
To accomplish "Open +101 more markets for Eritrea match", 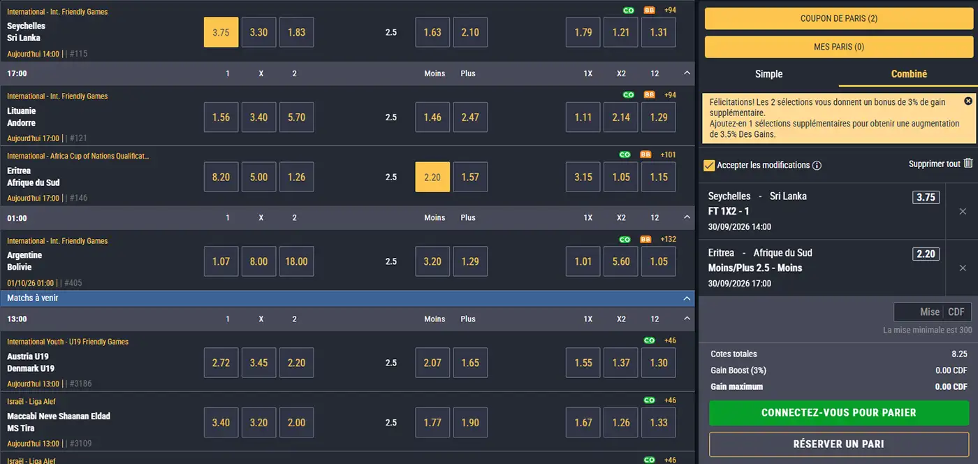I will (668, 154).
